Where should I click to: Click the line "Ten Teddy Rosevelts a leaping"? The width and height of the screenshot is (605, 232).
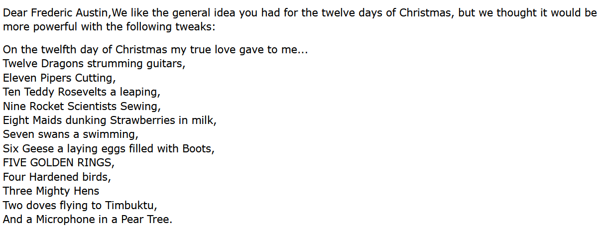(82, 92)
